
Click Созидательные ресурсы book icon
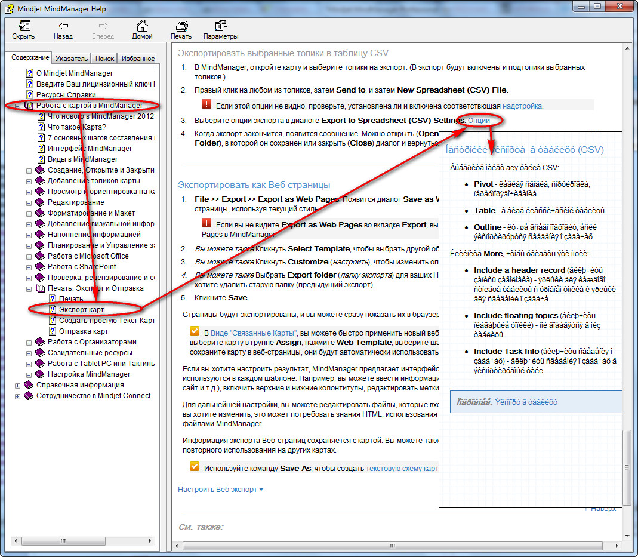[x=40, y=353]
